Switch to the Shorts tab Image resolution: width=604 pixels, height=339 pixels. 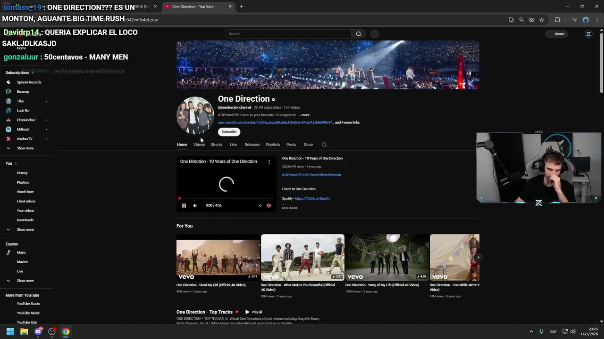(216, 145)
